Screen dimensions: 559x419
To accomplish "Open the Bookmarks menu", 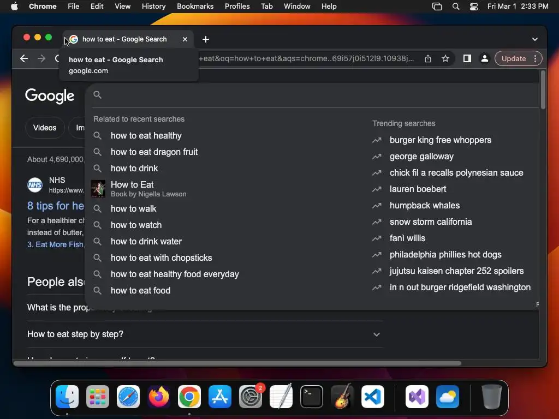I will click(x=195, y=7).
